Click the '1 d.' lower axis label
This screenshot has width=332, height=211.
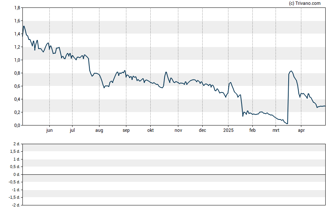(17, 159)
